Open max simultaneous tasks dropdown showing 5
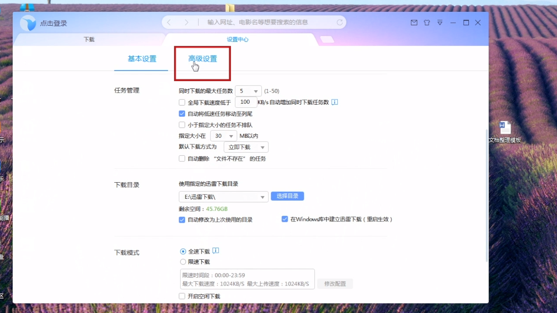The image size is (557, 313). pyautogui.click(x=248, y=91)
